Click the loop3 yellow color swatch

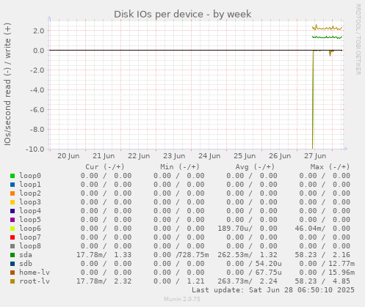(x=12, y=202)
